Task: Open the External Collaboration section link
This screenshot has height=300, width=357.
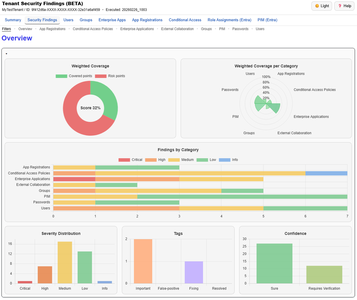Action: (x=177, y=29)
